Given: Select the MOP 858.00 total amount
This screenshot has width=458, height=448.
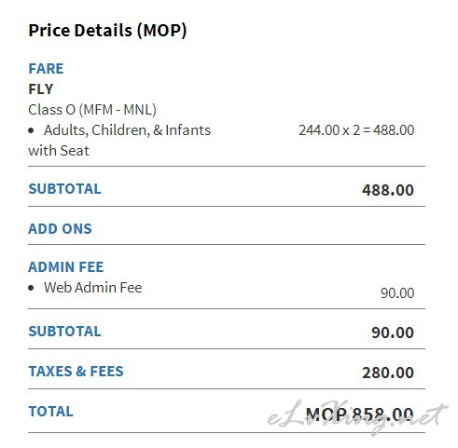Looking at the screenshot, I should coord(359,414).
